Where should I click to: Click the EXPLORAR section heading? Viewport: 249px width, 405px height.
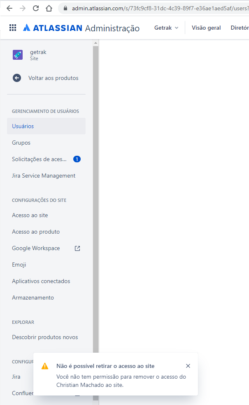click(23, 322)
